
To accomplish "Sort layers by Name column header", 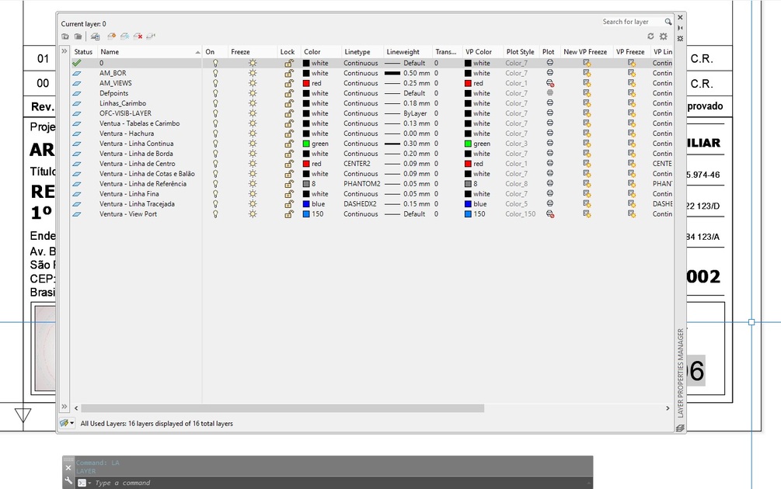I will pos(149,52).
